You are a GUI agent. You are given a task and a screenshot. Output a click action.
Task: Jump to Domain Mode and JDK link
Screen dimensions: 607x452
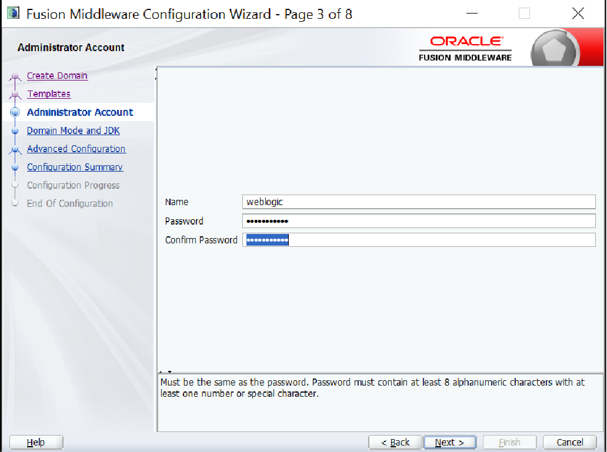(74, 130)
